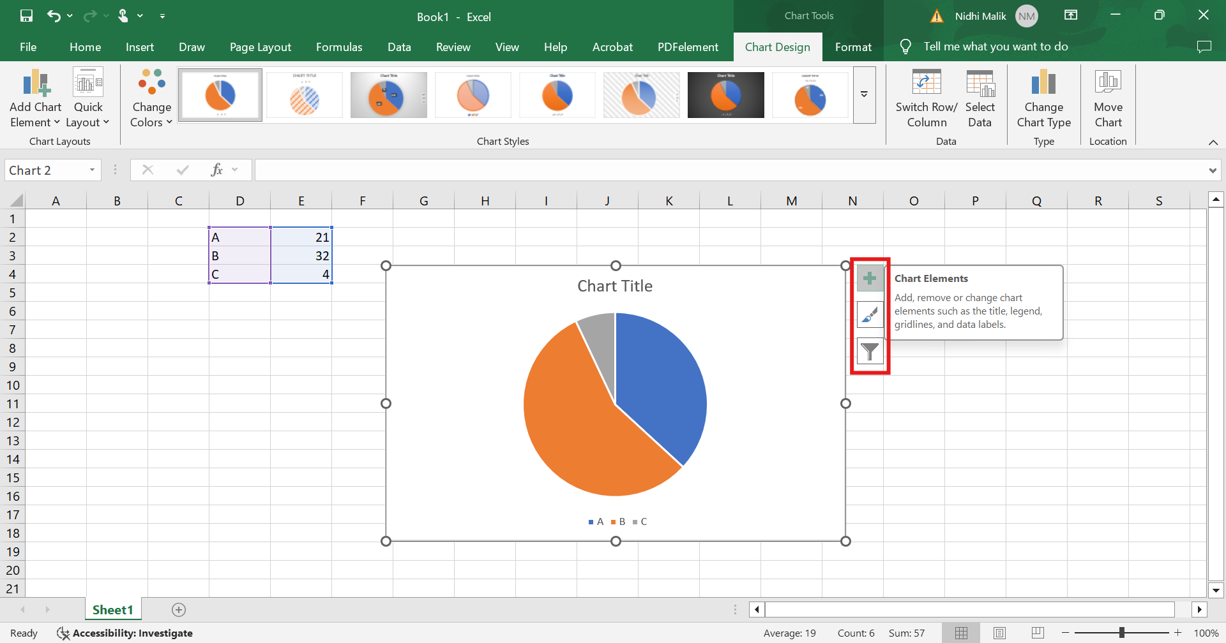
Task: Open the Name Box dropdown arrow
Action: 93,170
